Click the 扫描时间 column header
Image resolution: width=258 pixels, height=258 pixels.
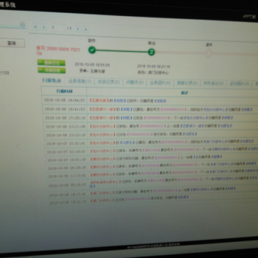(x=64, y=91)
